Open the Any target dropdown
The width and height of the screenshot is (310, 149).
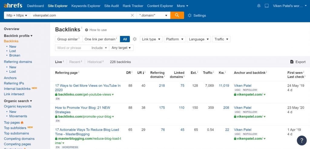coord(121,48)
